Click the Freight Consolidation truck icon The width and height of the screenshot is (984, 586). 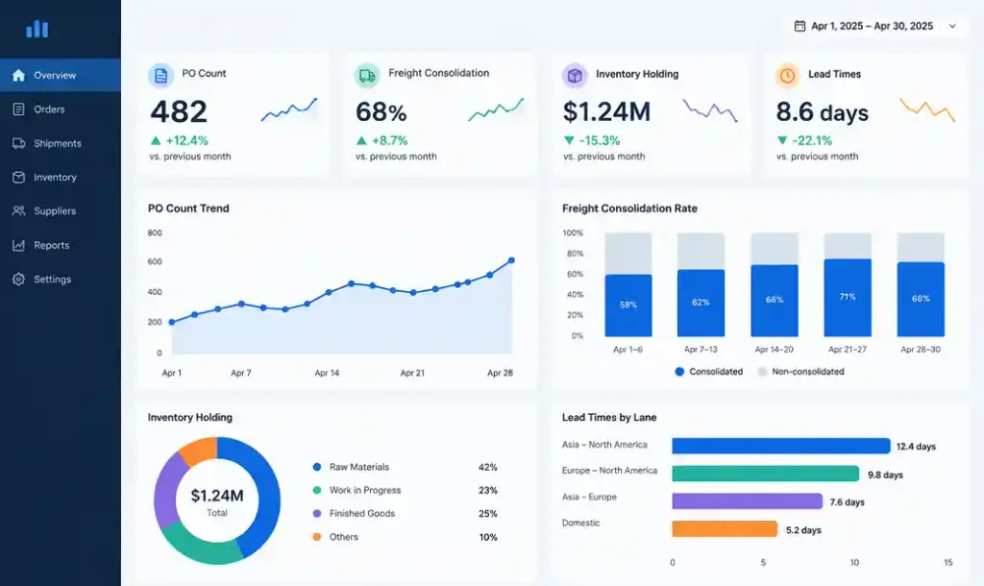coord(367,75)
